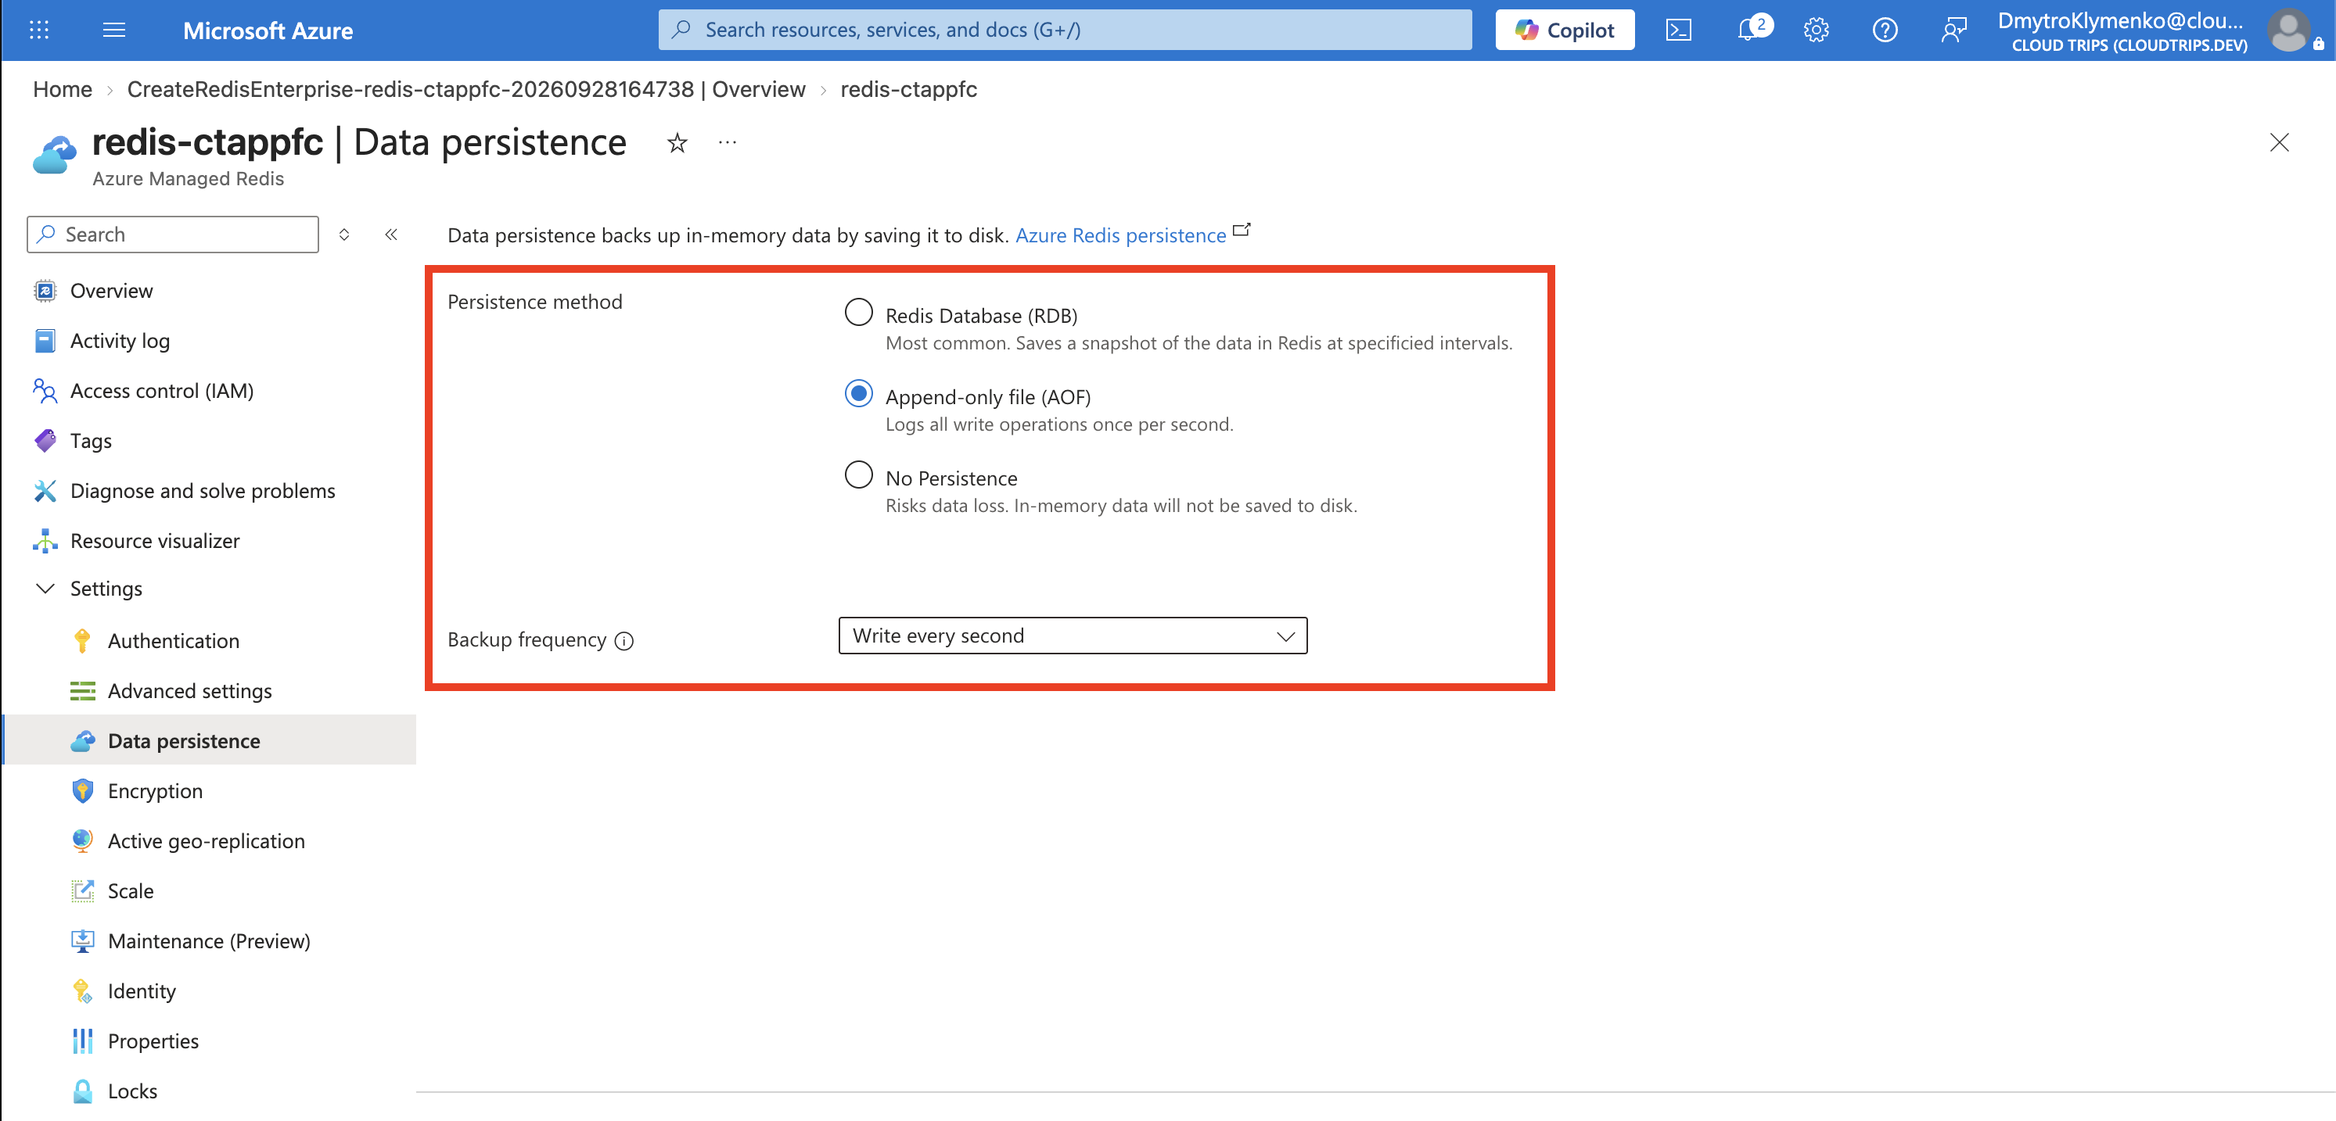This screenshot has width=2336, height=1121.
Task: Click the redis-ctappfc resource cloud icon by the title
Action: (55, 154)
